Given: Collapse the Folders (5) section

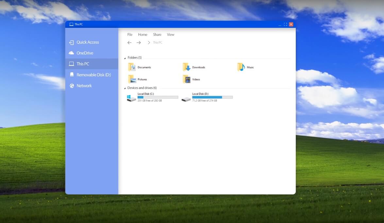Looking at the screenshot, I should click(x=125, y=57).
